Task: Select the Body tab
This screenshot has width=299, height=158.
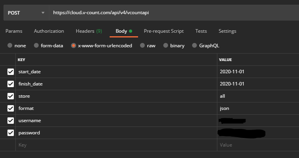Action: click(x=124, y=31)
